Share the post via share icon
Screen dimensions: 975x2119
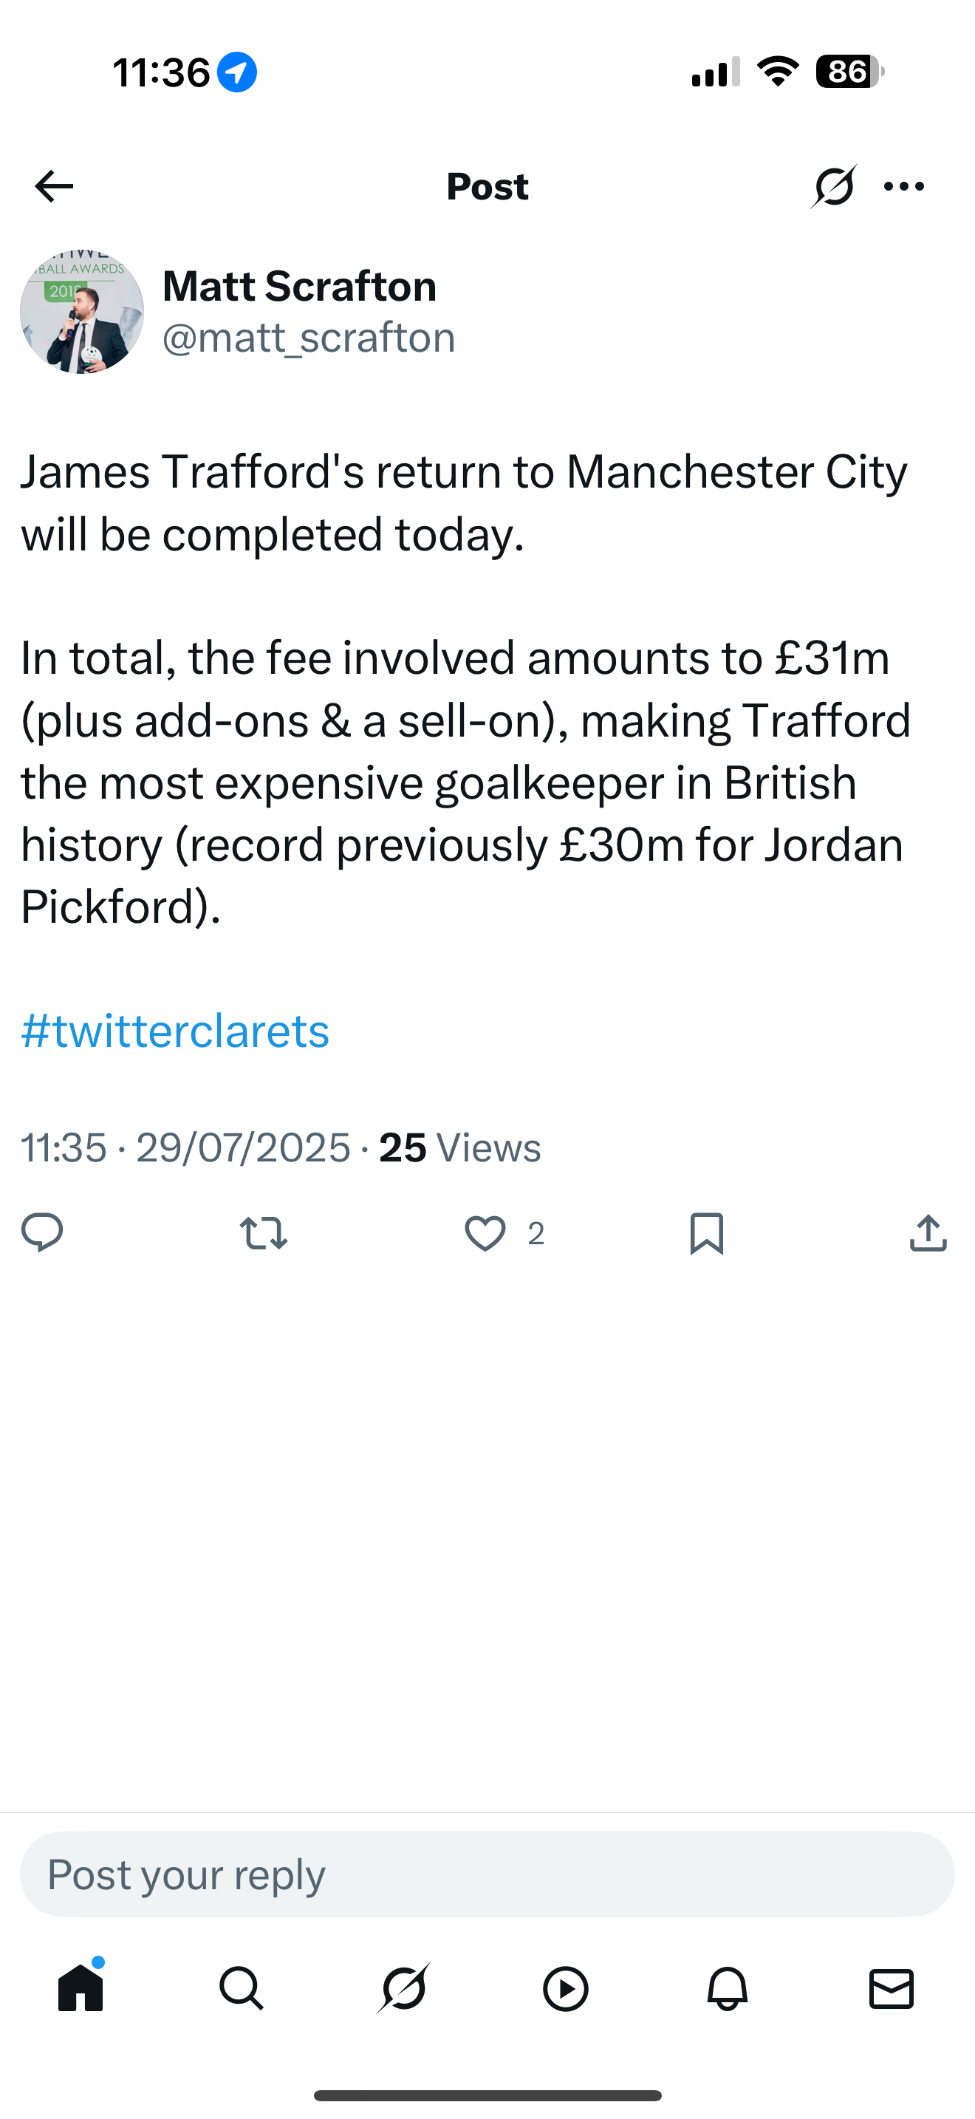click(x=928, y=1232)
